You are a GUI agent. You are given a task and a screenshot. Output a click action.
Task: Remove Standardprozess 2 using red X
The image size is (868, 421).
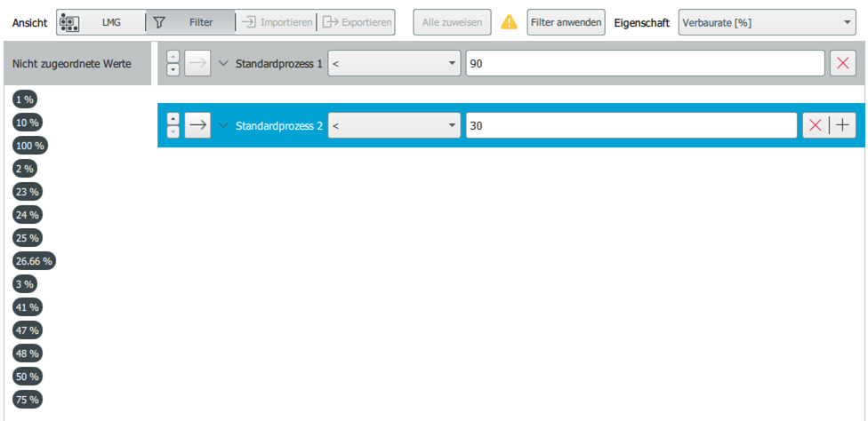(813, 125)
